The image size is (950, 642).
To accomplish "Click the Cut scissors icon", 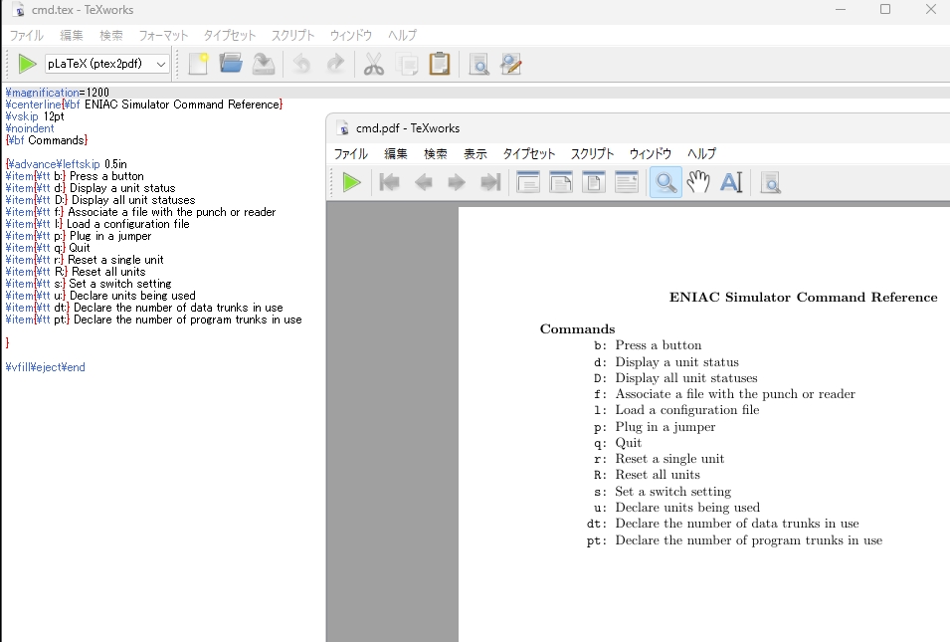I will pos(374,65).
